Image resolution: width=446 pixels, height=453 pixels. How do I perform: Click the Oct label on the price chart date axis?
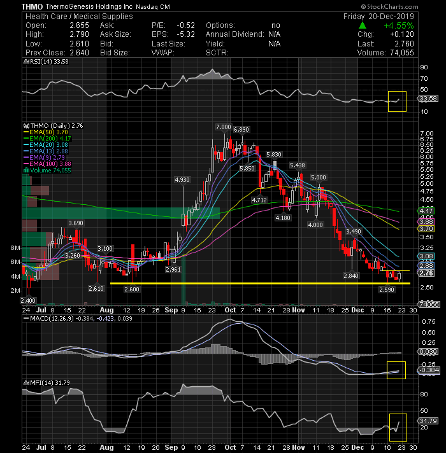(230, 310)
